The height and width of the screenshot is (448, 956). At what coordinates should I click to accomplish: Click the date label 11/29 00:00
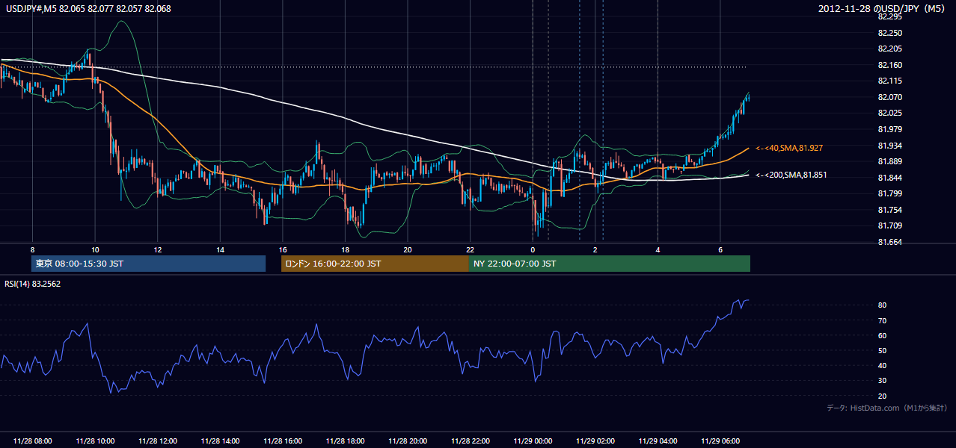[x=533, y=441]
